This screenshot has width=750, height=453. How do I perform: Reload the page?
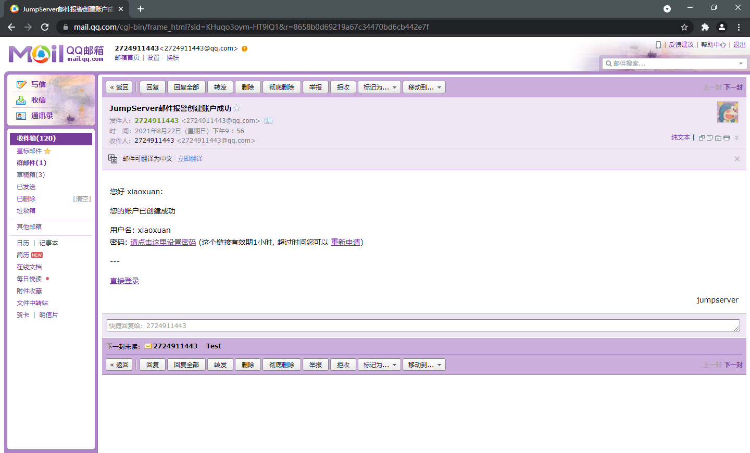[x=45, y=27]
